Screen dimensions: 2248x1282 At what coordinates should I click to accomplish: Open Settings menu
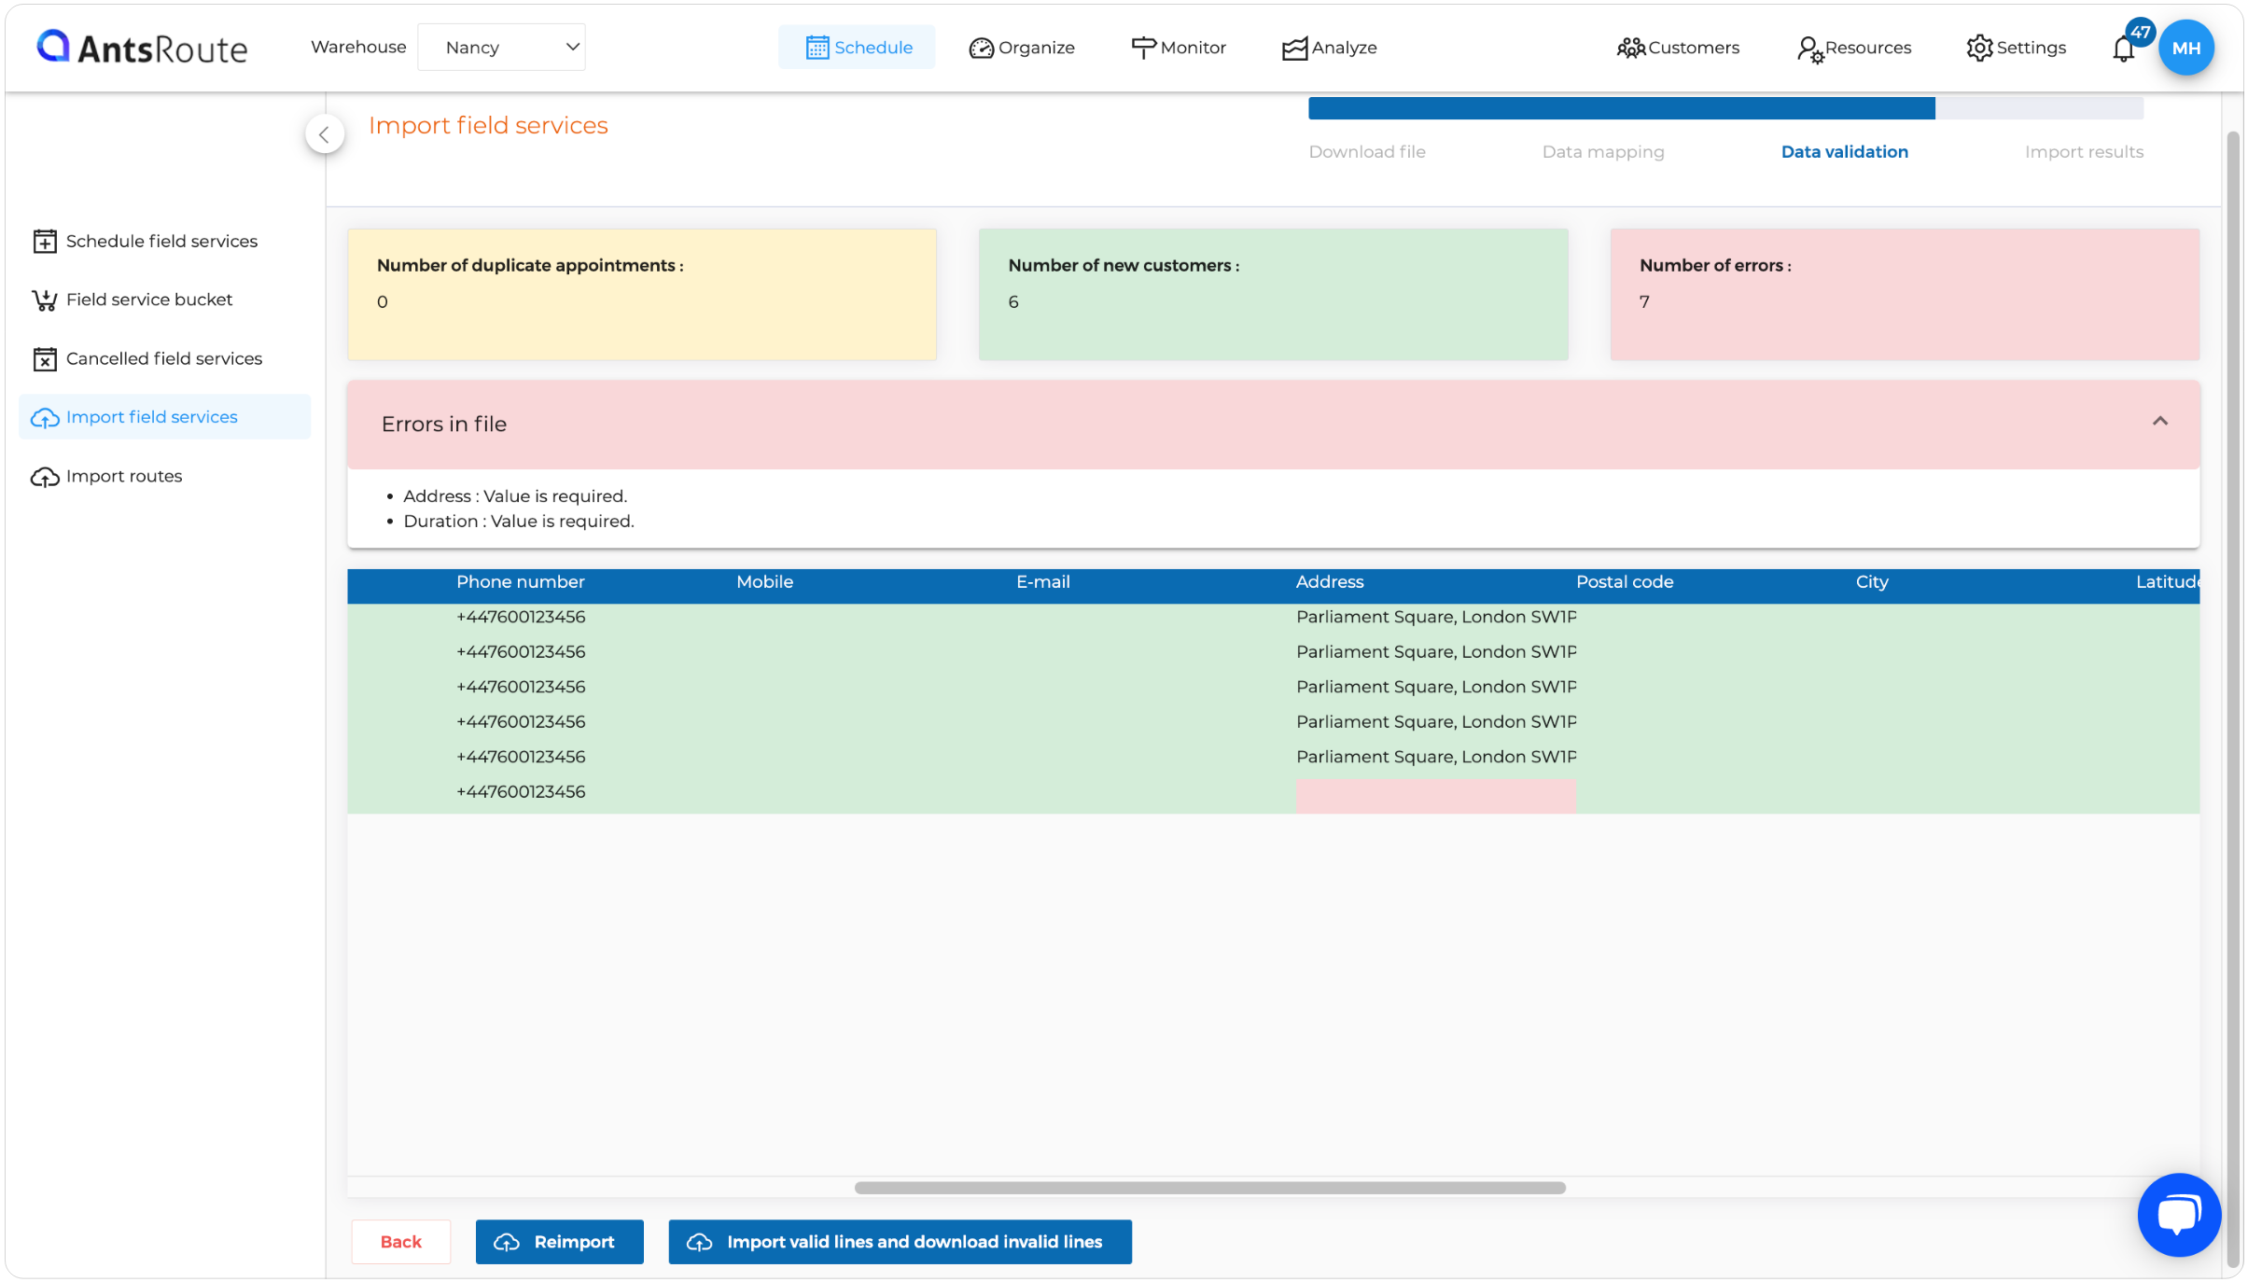2016,47
